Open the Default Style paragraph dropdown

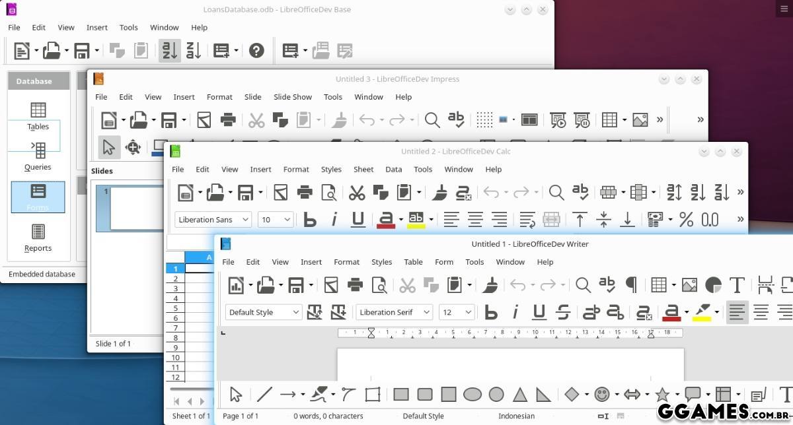(296, 312)
